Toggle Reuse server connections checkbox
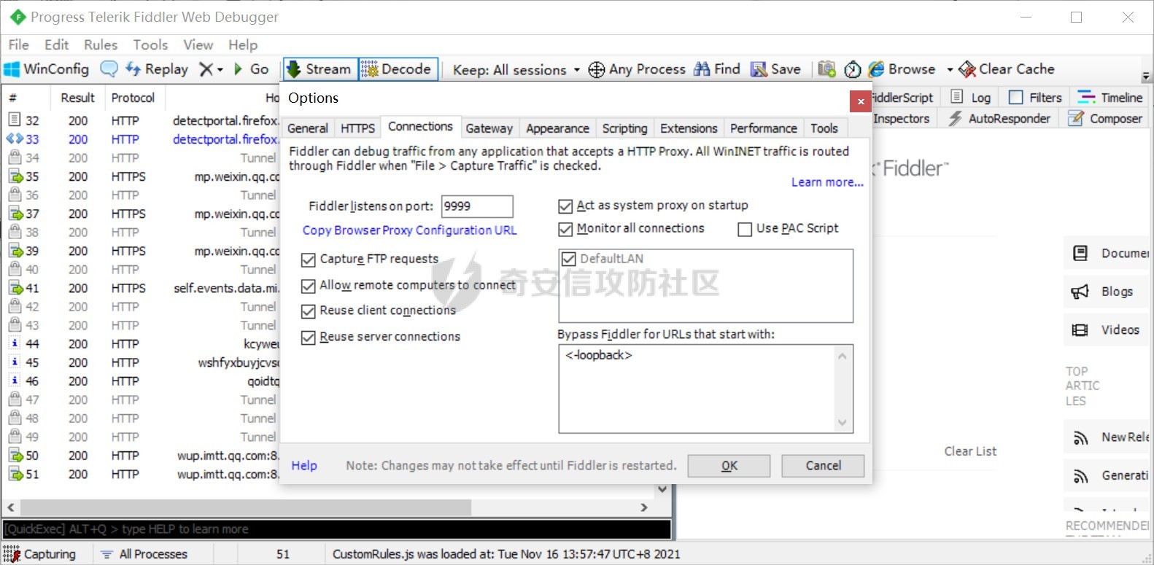 click(x=309, y=338)
